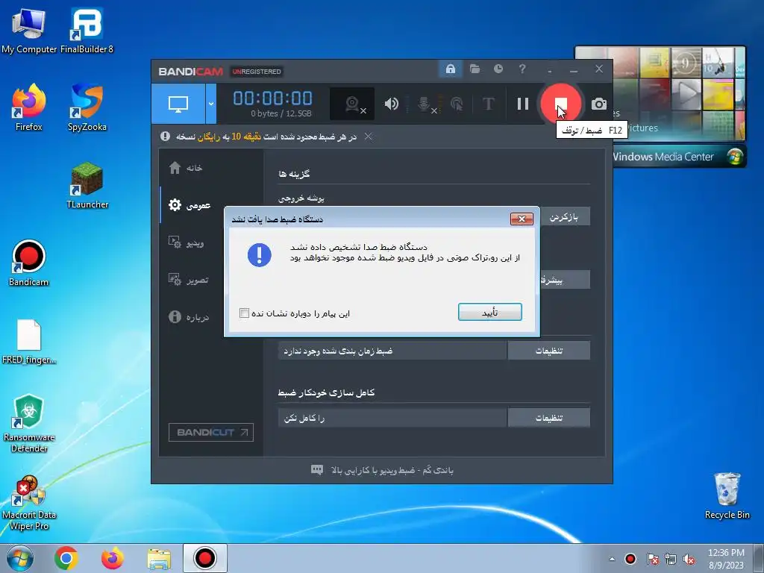Check 'این پیام را دوباره نشان نده' checkbox

pyautogui.click(x=244, y=313)
